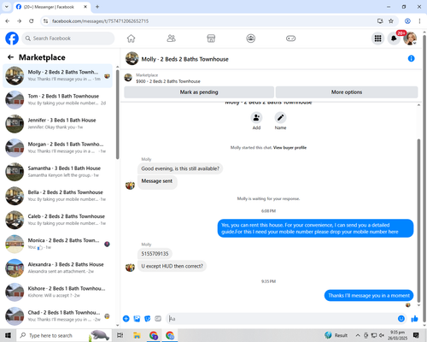Click the conversation list scrollbar
The image size is (427, 342).
(118, 114)
